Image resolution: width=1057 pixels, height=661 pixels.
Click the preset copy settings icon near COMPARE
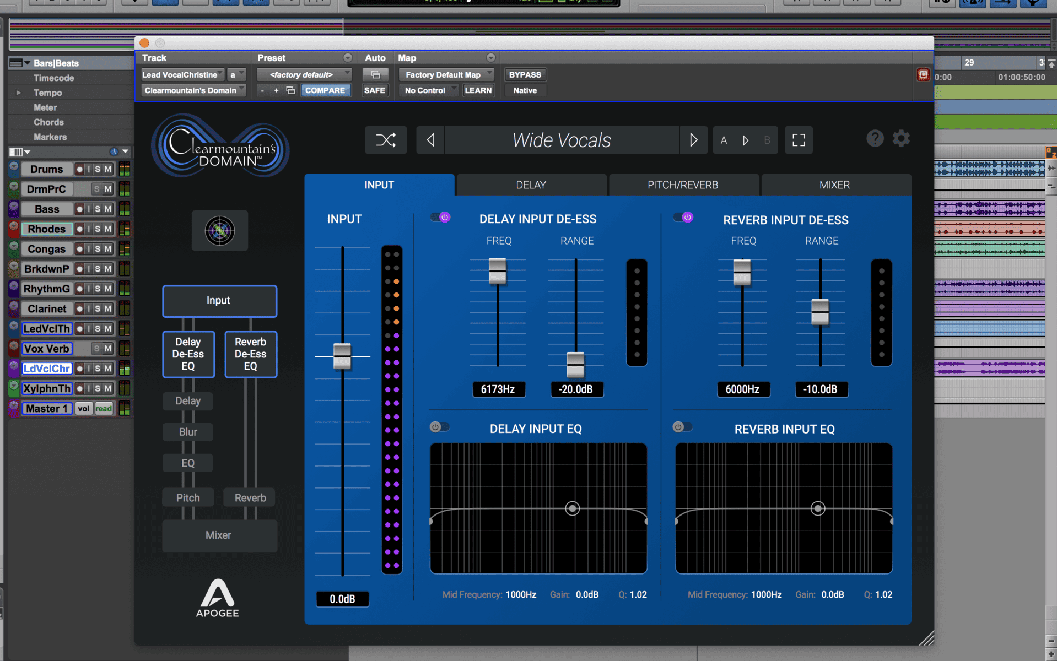coord(290,90)
